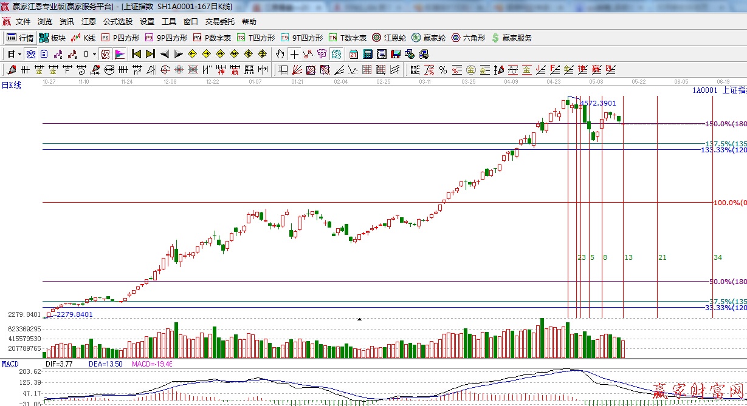
Task: Click the calendar 21 icon
Action: pos(354,54)
